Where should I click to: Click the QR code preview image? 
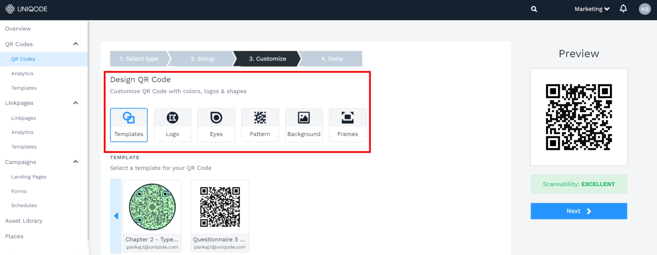click(x=579, y=117)
